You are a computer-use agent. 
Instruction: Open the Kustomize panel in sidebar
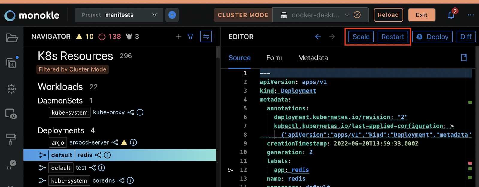point(11,63)
